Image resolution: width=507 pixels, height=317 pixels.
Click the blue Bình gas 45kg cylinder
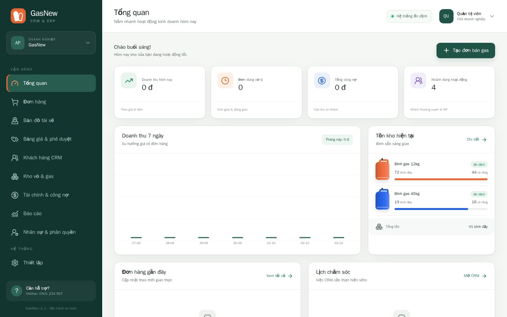pyautogui.click(x=382, y=199)
